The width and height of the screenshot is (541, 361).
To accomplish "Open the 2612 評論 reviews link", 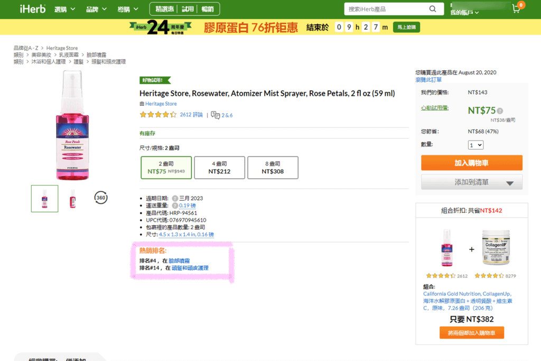I will [x=191, y=115].
